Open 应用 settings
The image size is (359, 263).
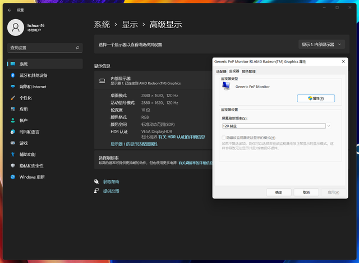[x=45, y=109]
